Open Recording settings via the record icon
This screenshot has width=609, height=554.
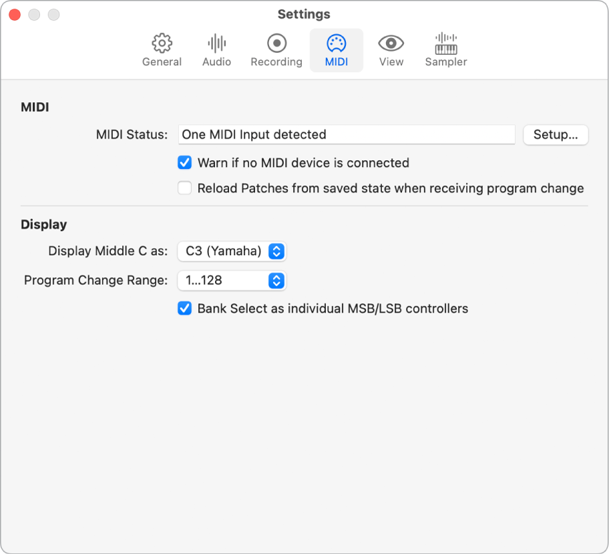276,50
